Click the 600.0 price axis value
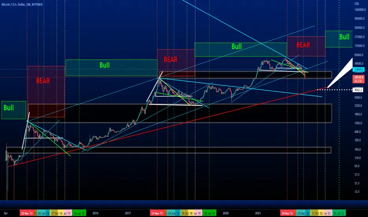The width and height of the screenshot is (368, 217). pyautogui.click(x=358, y=132)
